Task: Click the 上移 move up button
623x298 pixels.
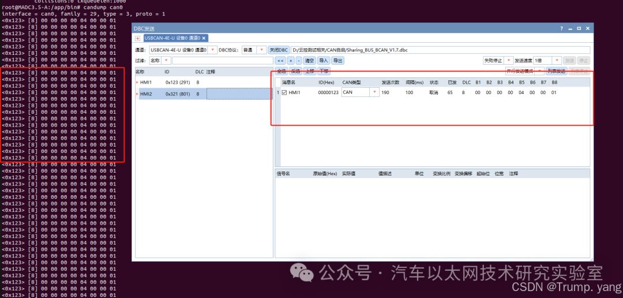Action: click(310, 71)
